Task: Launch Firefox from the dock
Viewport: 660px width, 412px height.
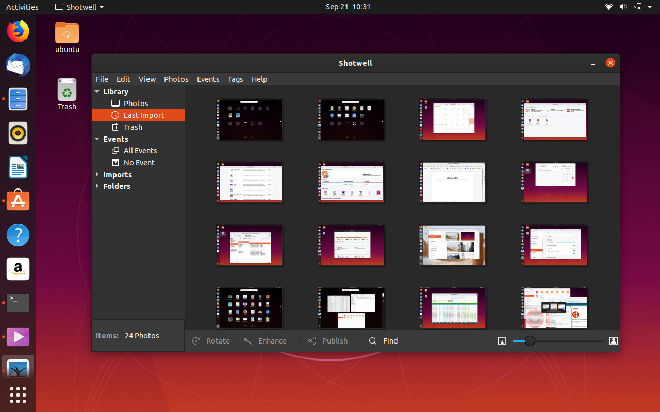Action: click(x=18, y=31)
